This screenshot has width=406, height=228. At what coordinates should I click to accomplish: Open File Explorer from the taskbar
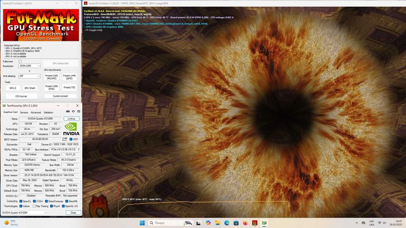pyautogui.click(x=218, y=223)
